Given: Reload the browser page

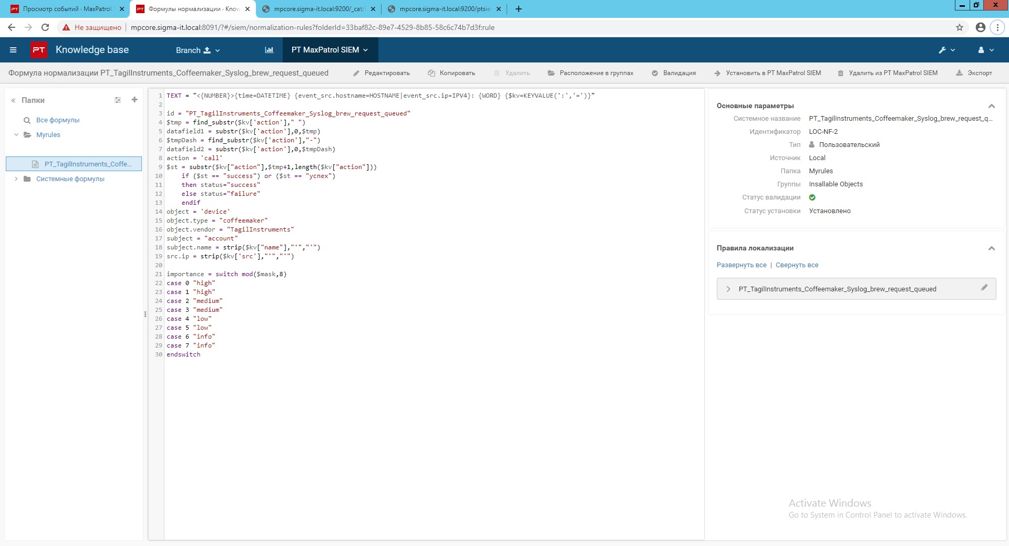Looking at the screenshot, I should [x=45, y=27].
